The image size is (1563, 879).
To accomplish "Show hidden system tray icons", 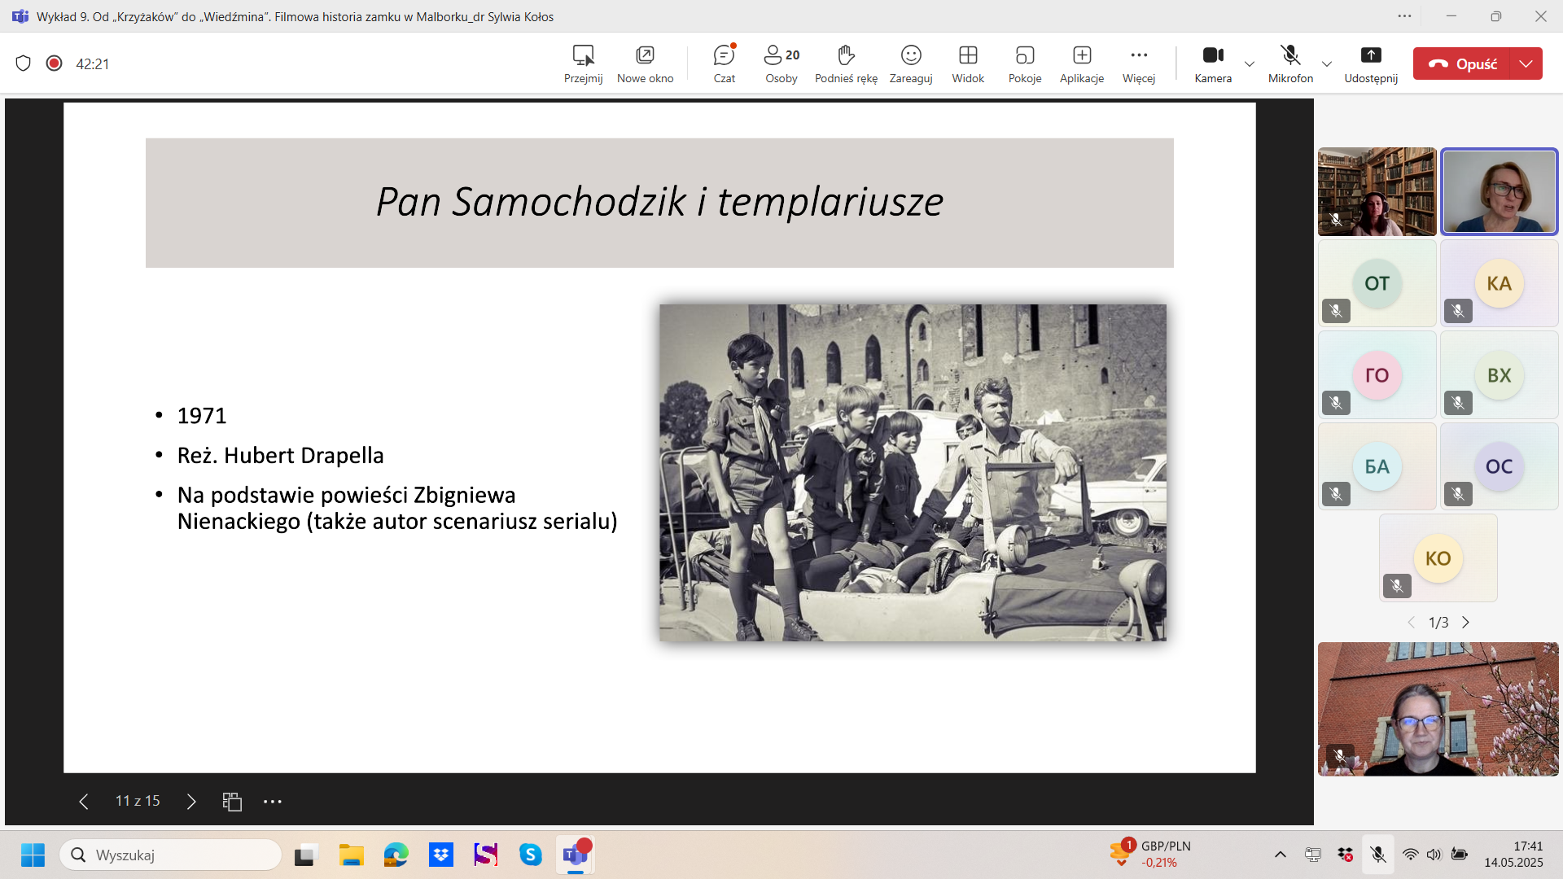I will [1281, 855].
